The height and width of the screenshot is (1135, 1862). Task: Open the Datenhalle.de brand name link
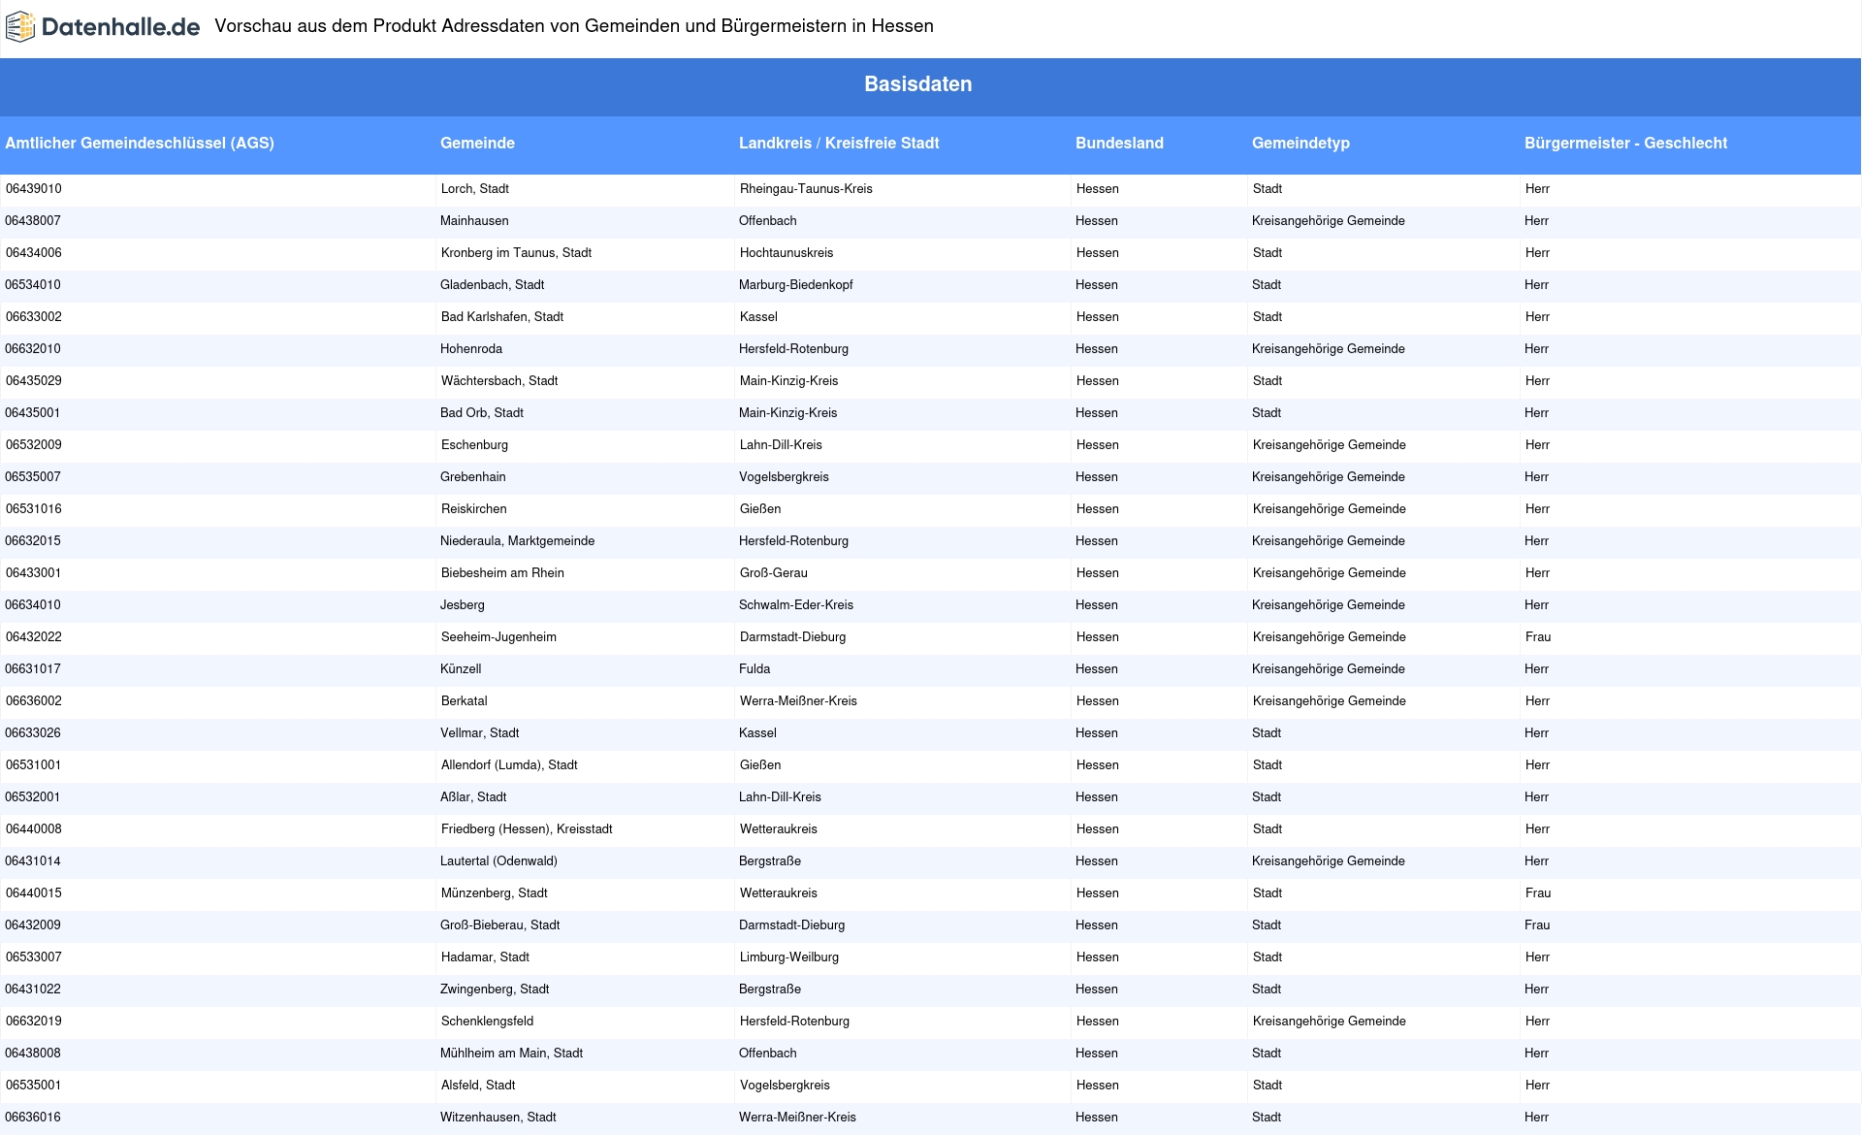pyautogui.click(x=120, y=27)
